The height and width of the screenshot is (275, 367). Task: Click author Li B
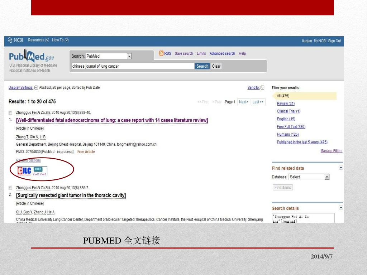point(43,137)
